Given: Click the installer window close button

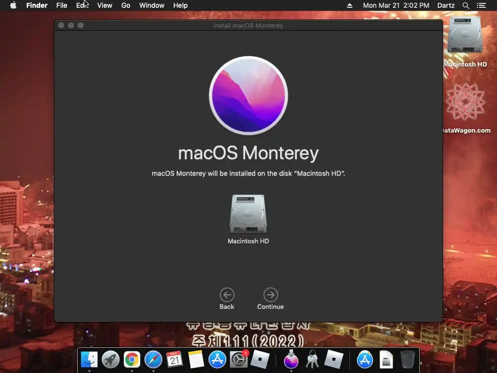Looking at the screenshot, I should coord(61,25).
